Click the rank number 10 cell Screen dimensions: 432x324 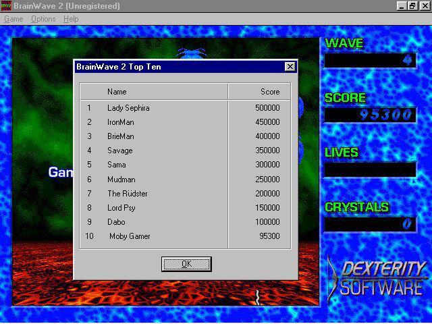tap(89, 236)
